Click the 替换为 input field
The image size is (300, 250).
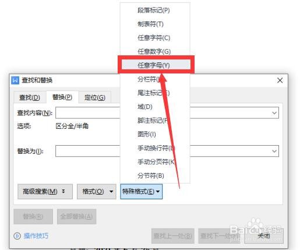pos(167,151)
